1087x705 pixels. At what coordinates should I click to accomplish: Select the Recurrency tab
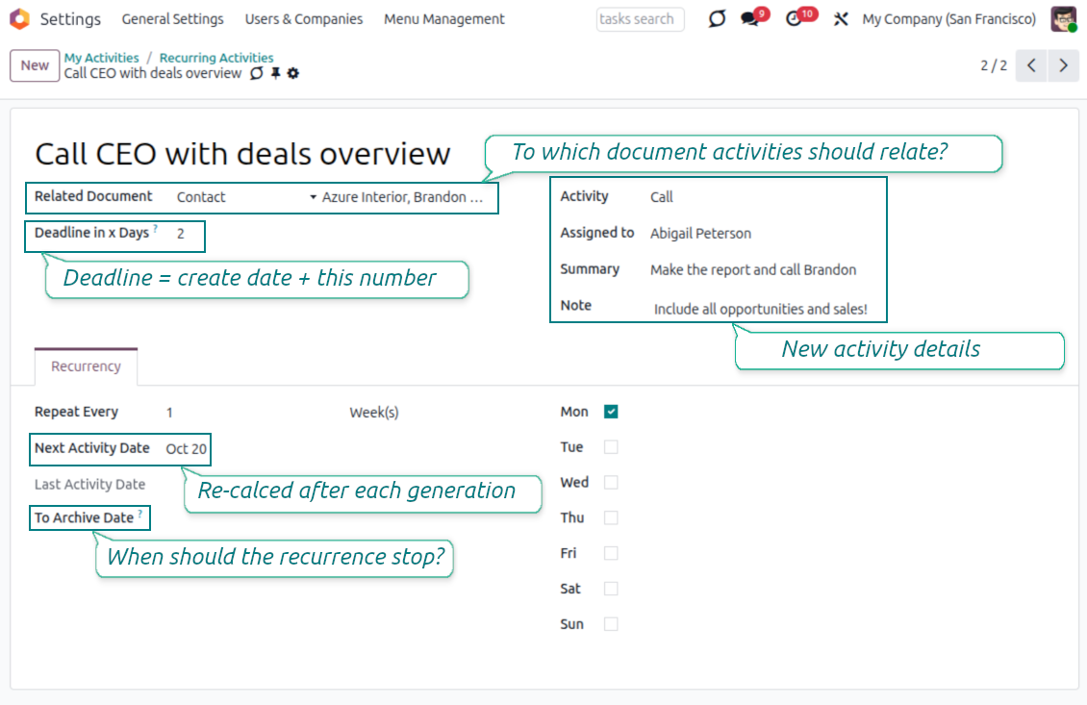(86, 366)
